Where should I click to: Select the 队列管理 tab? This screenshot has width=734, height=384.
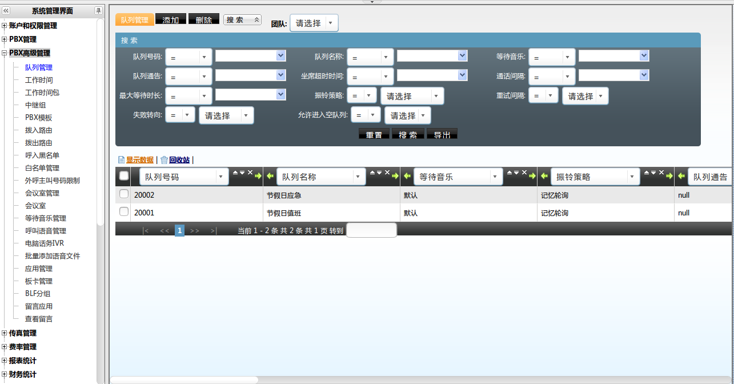[x=135, y=20]
